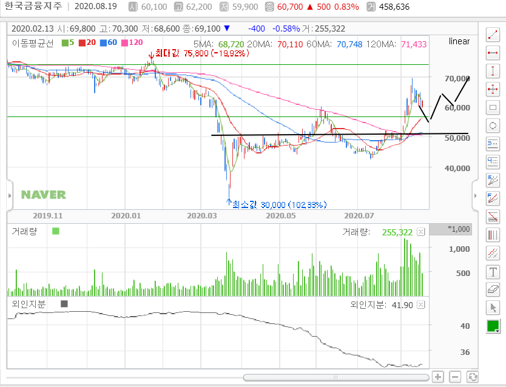The width and height of the screenshot is (506, 387).
Task: Click the 2020.02.13 candle data readout
Action: point(178,29)
